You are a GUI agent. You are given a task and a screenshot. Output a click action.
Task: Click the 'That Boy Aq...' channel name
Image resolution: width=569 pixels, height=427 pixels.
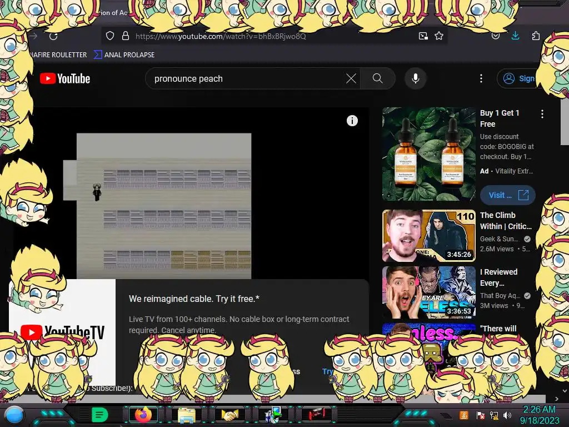tap(500, 296)
